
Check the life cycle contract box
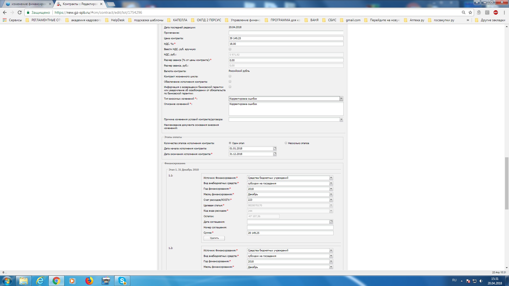230,76
